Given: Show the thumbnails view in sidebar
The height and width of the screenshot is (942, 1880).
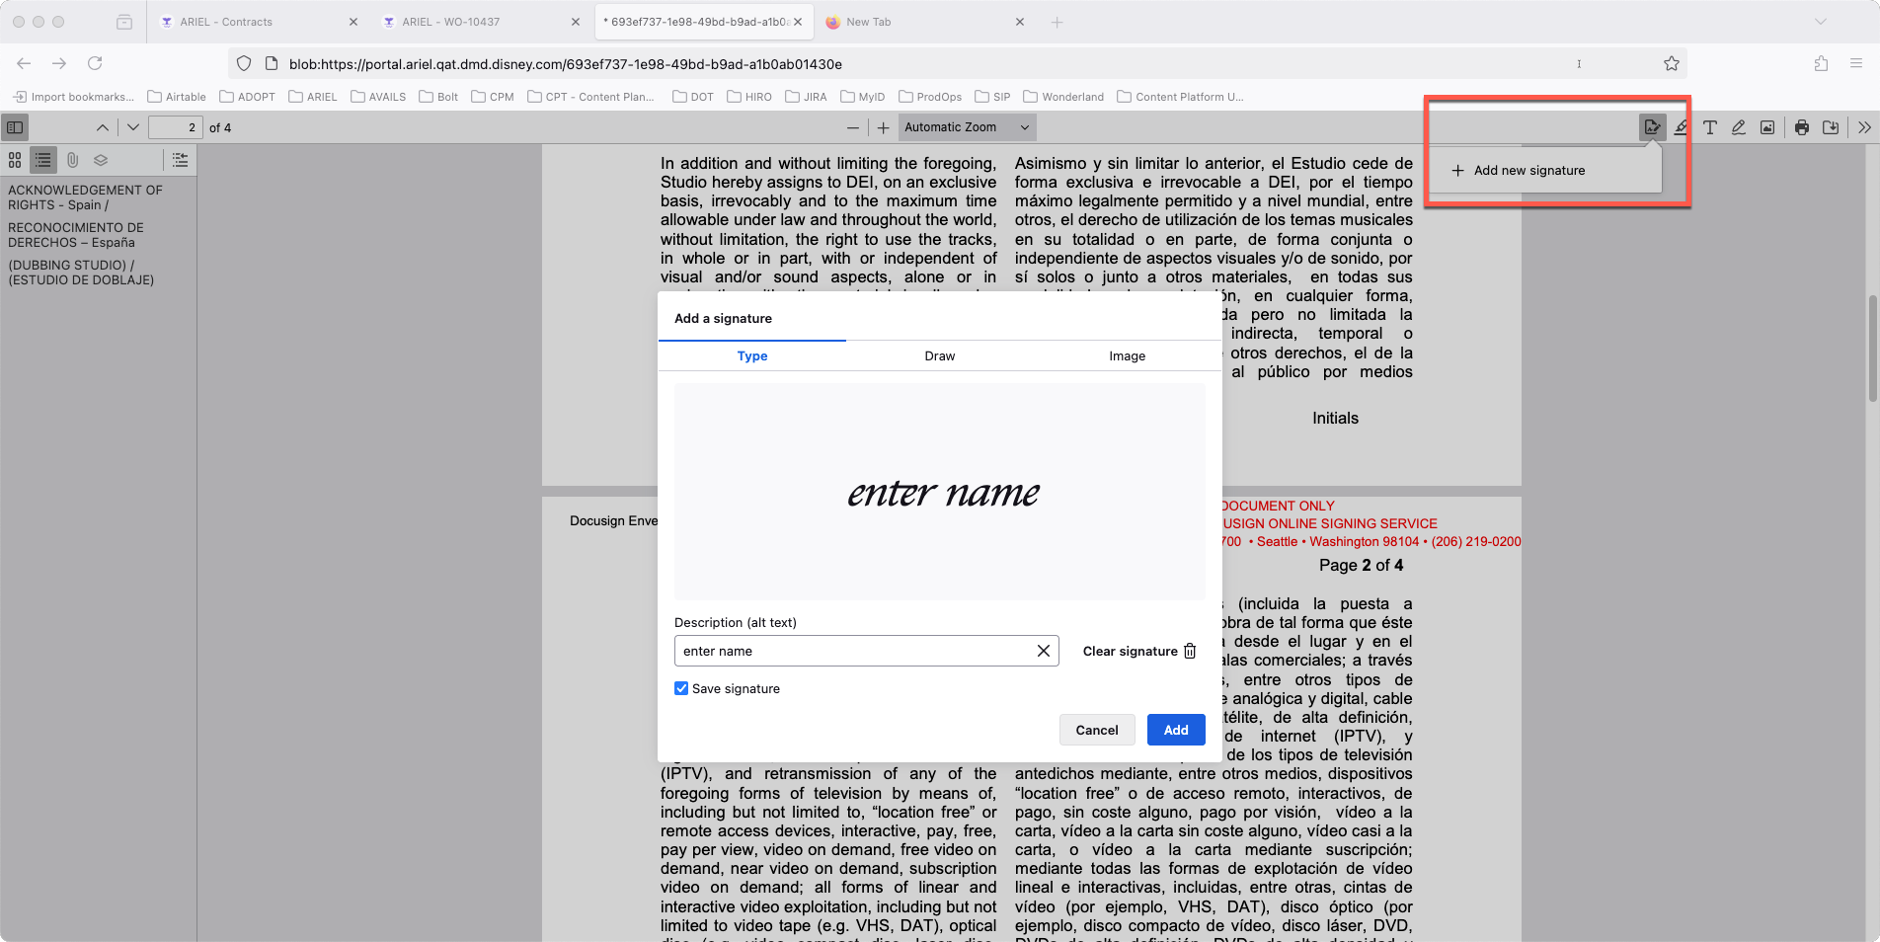Looking at the screenshot, I should (15, 160).
